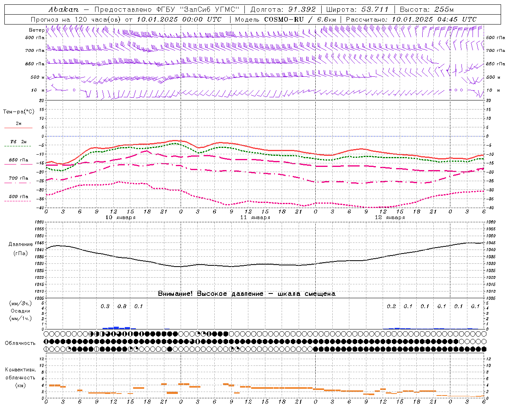Click the Давление panel label
This screenshot has width=507, height=405.
[x=21, y=244]
